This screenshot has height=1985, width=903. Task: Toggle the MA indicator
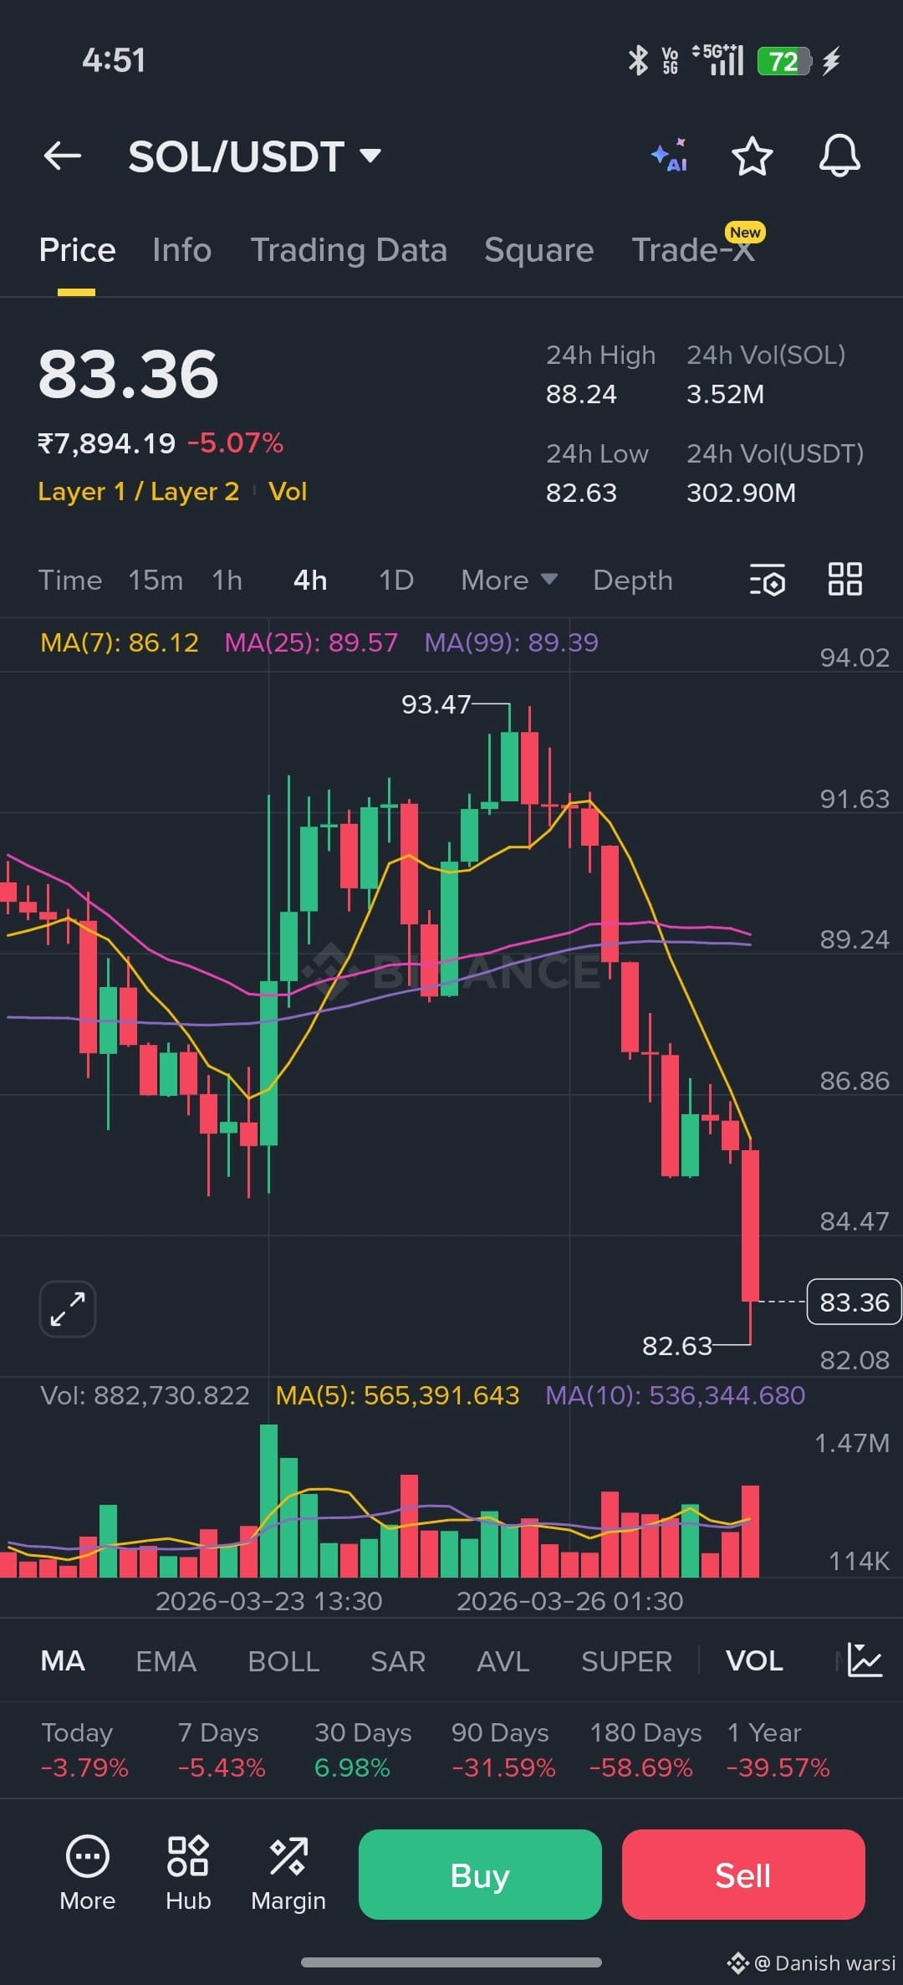[x=63, y=1660]
